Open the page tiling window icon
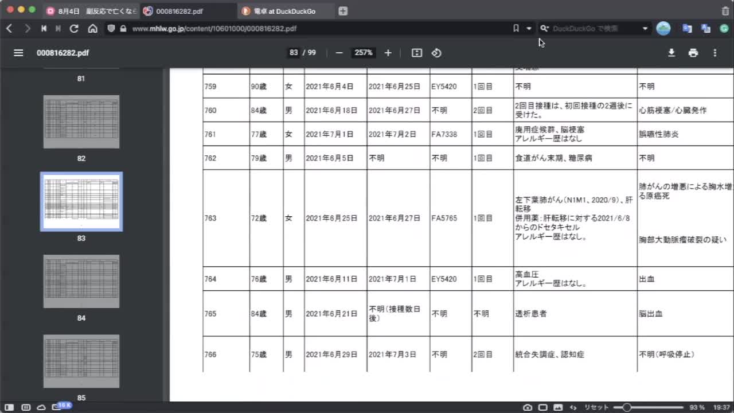Screen dimensions: 734x413 (542, 407)
